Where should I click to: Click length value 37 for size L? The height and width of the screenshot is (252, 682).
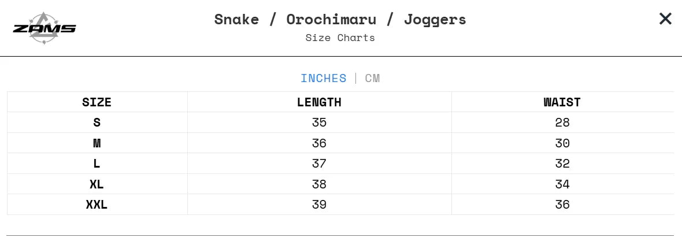319,164
